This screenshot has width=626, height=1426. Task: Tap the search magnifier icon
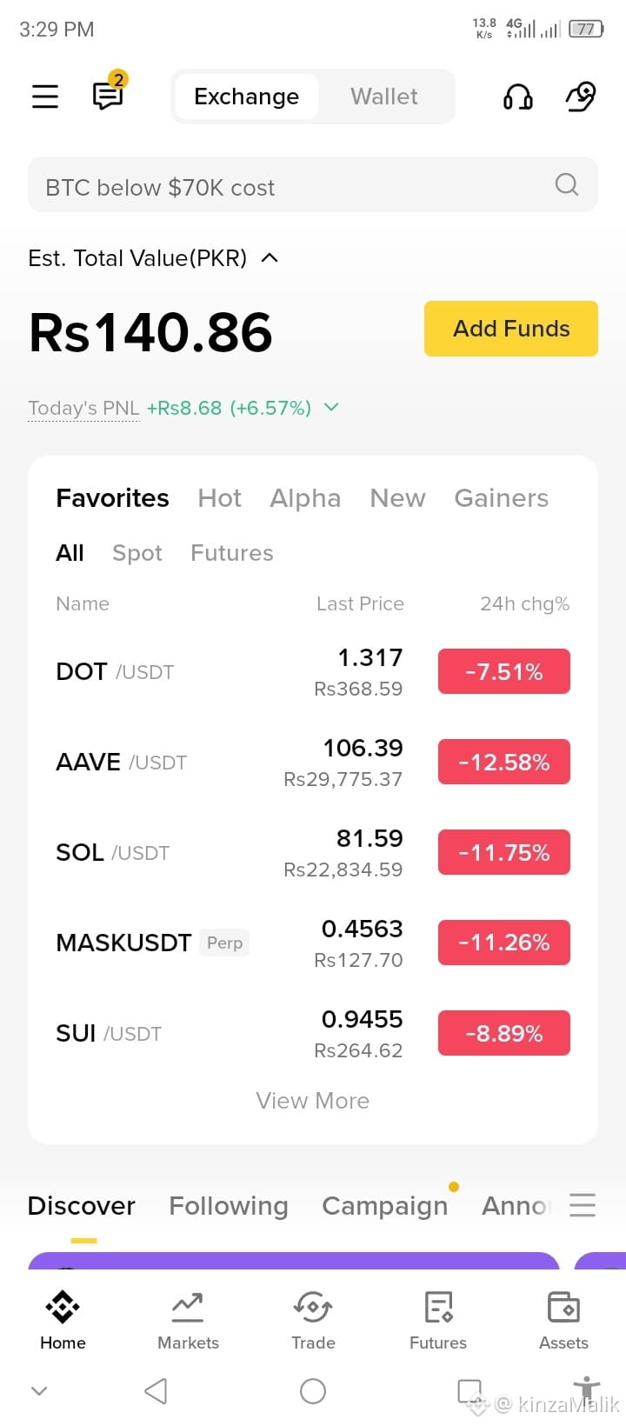point(567,184)
